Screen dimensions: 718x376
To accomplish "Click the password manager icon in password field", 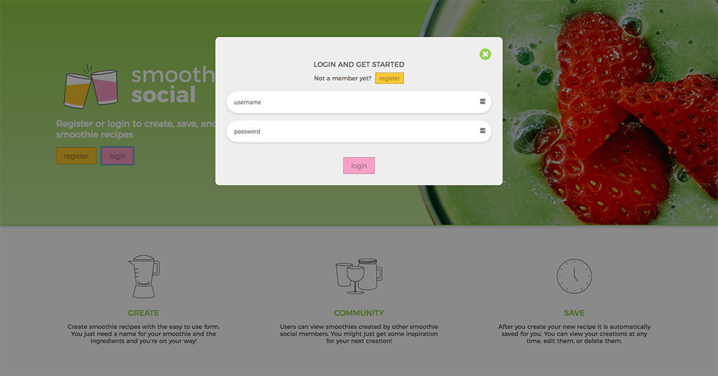I will pyautogui.click(x=482, y=131).
